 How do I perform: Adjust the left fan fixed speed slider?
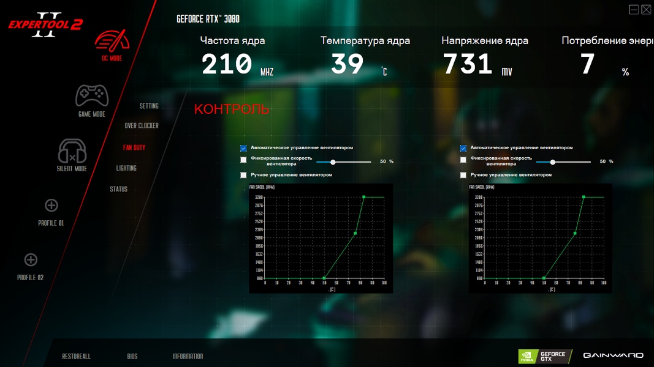(x=333, y=162)
